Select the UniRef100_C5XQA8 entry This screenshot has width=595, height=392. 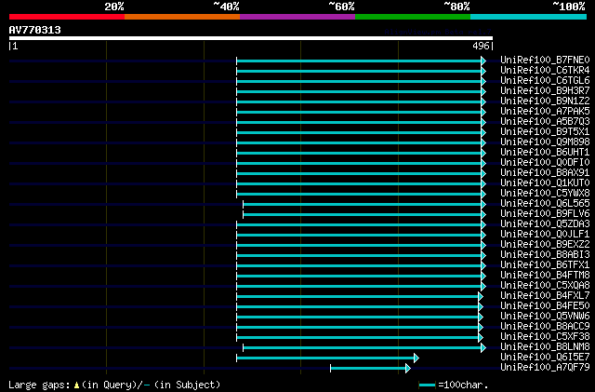click(545, 286)
